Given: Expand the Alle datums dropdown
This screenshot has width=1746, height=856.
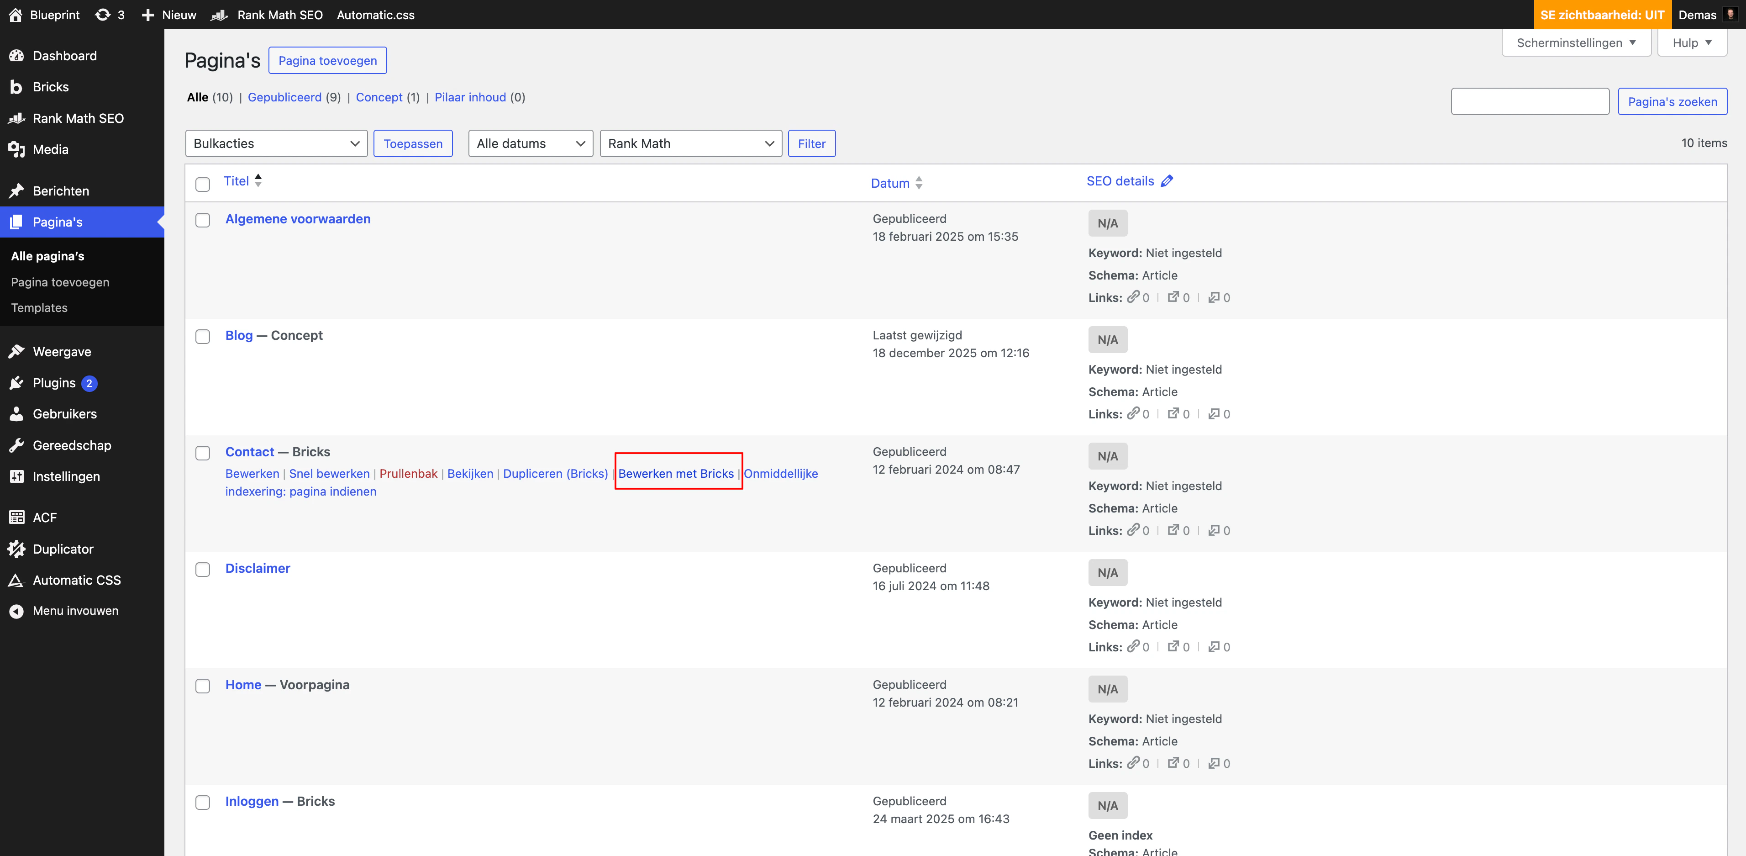Looking at the screenshot, I should (530, 143).
